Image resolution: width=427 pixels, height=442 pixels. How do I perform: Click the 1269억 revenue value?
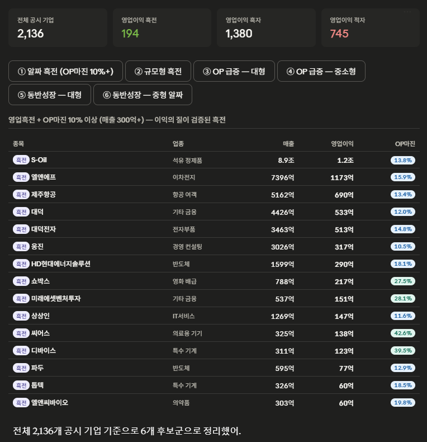(x=282, y=316)
